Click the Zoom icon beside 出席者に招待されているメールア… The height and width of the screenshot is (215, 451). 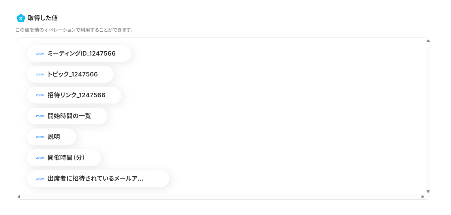click(40, 179)
